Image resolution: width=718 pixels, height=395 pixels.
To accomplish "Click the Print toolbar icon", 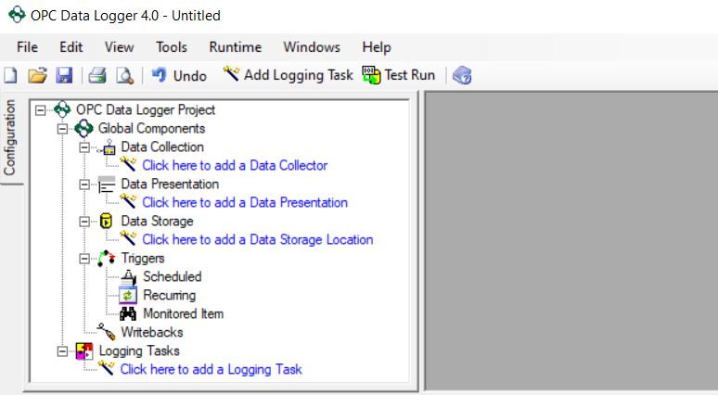I will (x=97, y=75).
